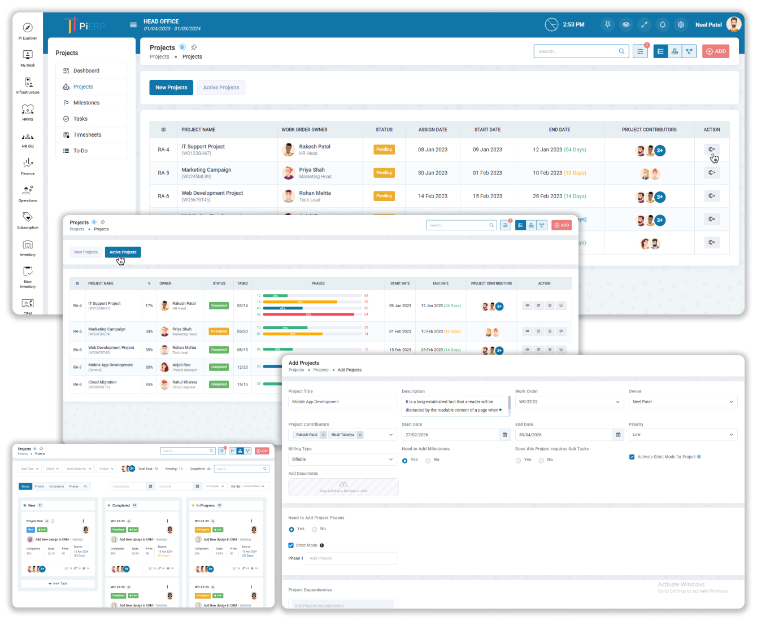Viewport: 757px width, 621px height.
Task: Click the notification bell icon in header
Action: pos(663,25)
